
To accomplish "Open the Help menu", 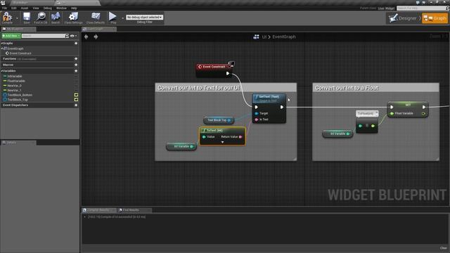I will coord(74,8).
